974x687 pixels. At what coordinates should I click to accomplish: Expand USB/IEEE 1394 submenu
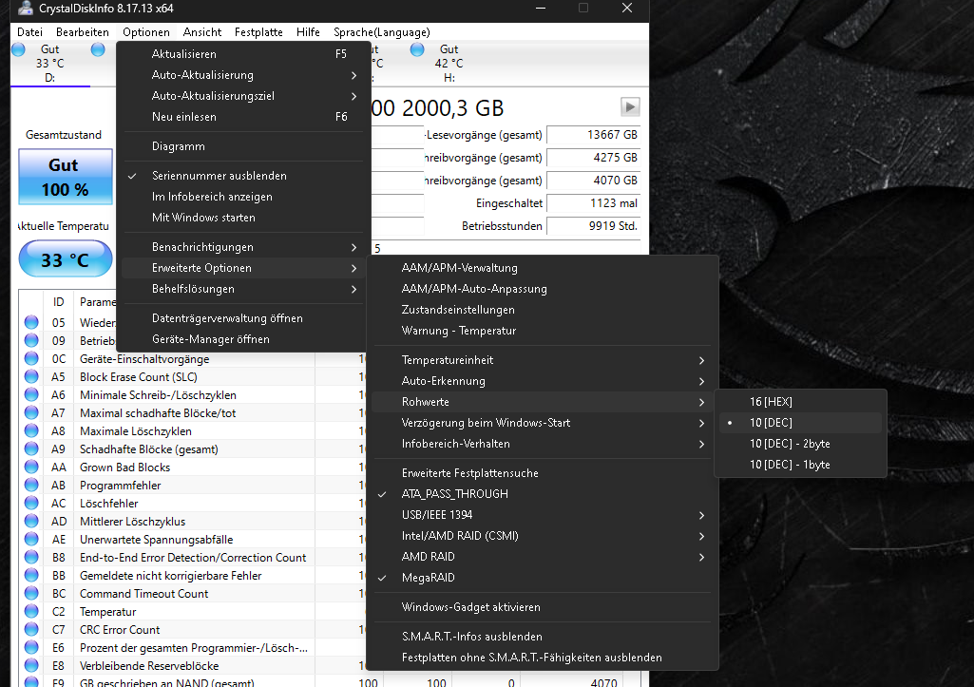tap(544, 515)
